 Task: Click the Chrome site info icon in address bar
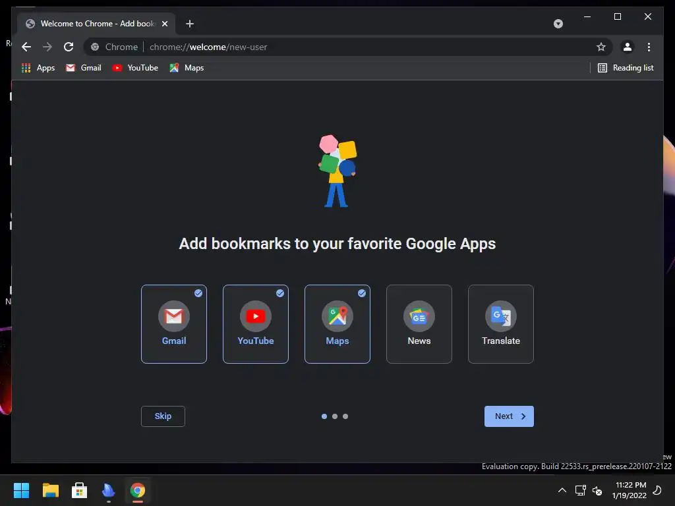click(x=95, y=47)
